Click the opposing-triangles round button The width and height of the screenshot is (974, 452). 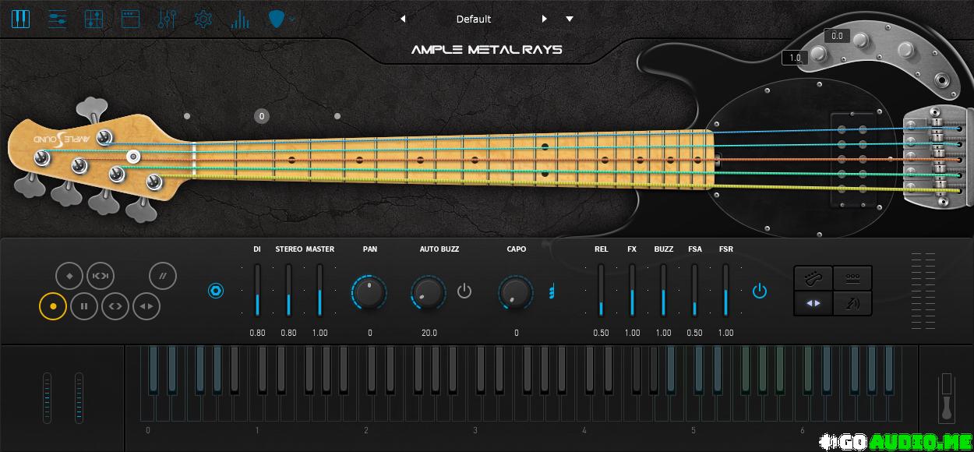point(146,306)
